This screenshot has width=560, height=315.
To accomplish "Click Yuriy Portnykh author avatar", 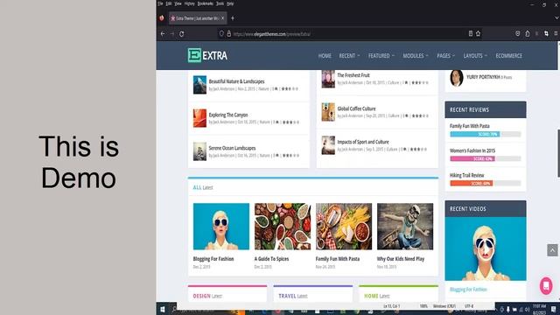I will 457,78.
